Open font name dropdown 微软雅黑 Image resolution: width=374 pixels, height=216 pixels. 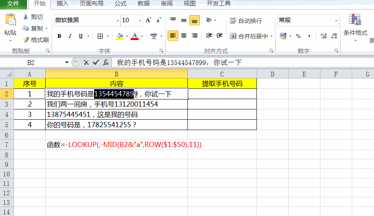(x=118, y=21)
